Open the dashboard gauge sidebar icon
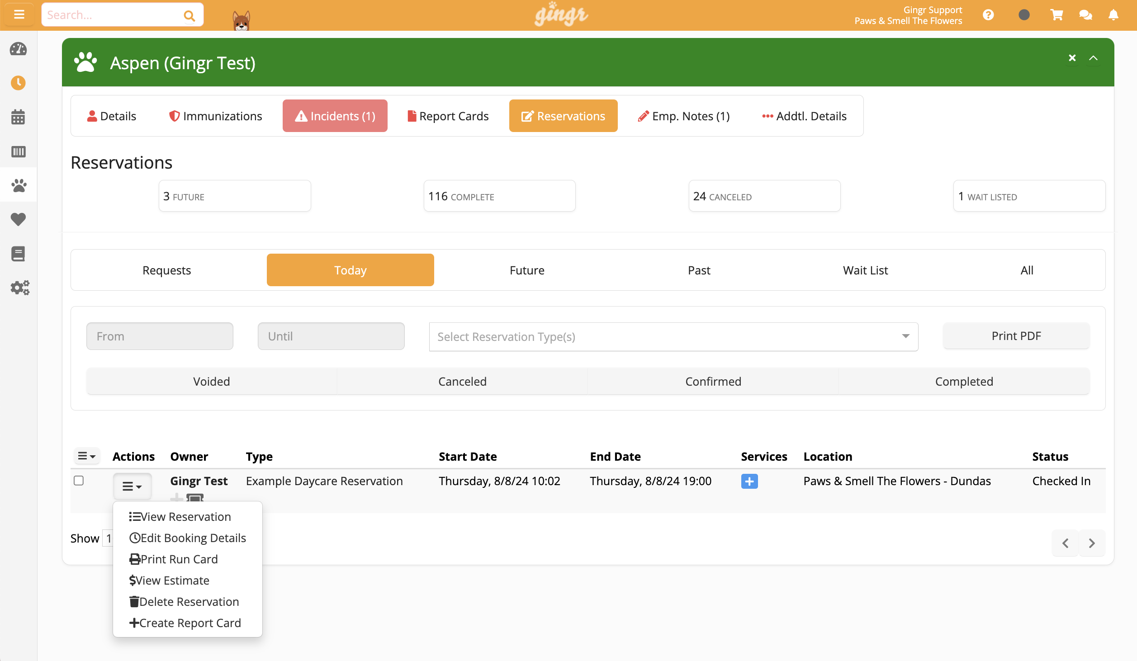Viewport: 1137px width, 661px height. 18,49
